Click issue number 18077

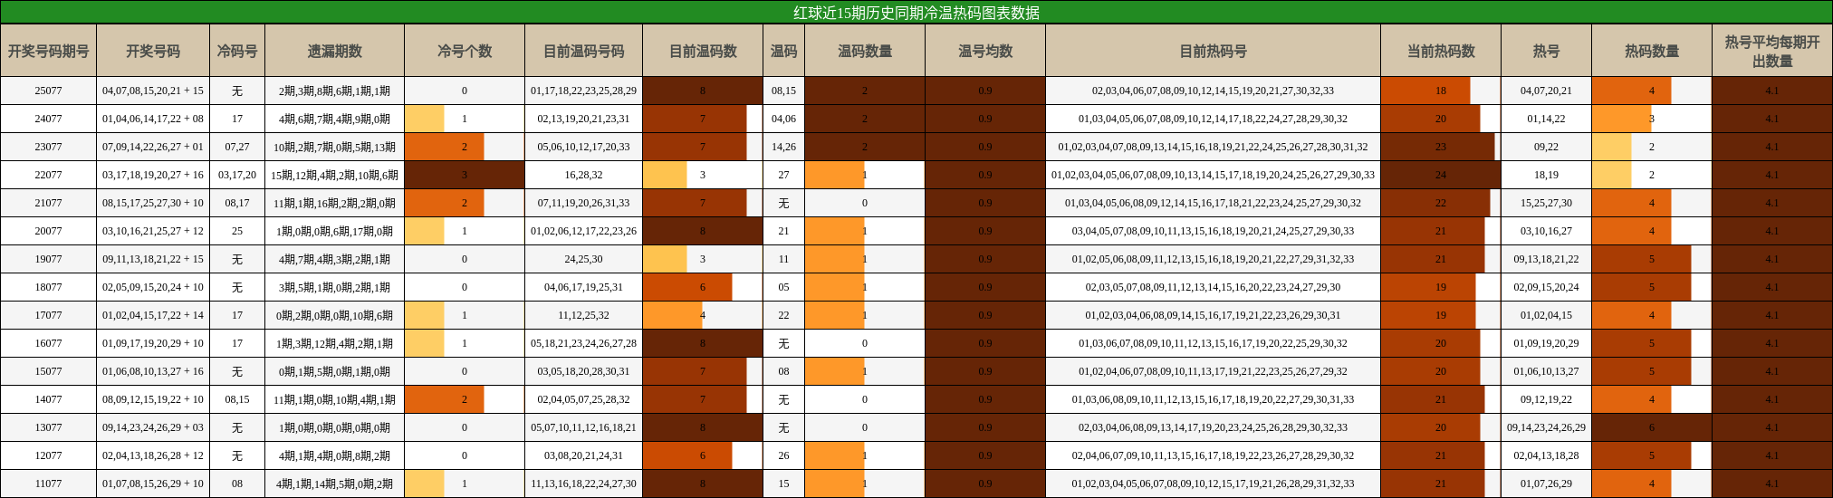coord(48,287)
